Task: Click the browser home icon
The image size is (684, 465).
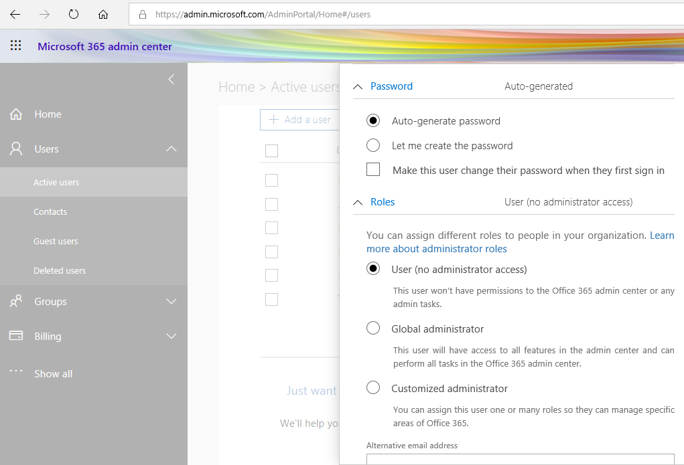Action: pyautogui.click(x=102, y=13)
